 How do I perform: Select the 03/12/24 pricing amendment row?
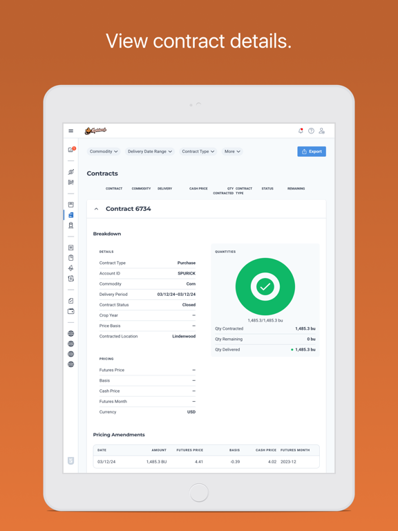206,462
